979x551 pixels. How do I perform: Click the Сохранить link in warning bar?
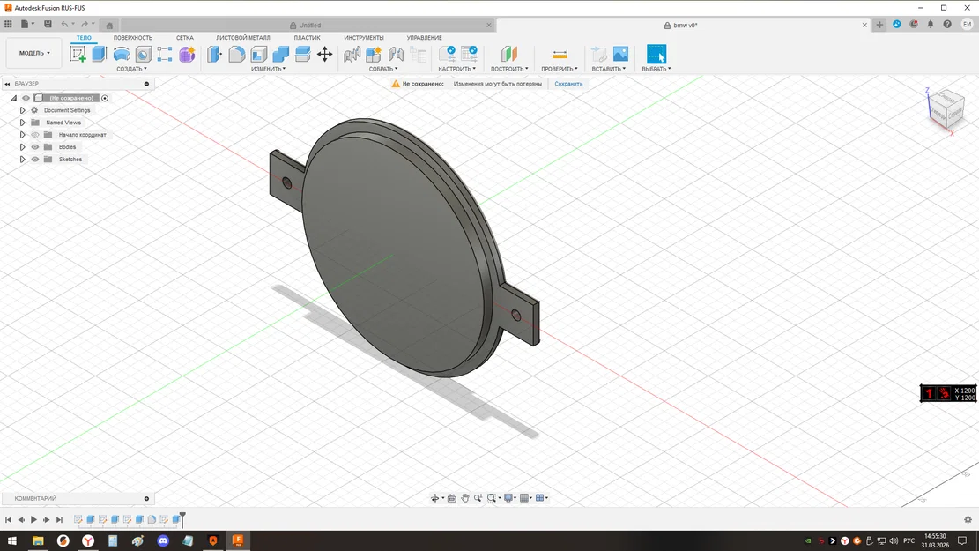point(568,83)
